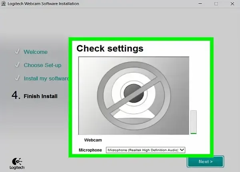Close the Logitech installation window

click(x=232, y=4)
